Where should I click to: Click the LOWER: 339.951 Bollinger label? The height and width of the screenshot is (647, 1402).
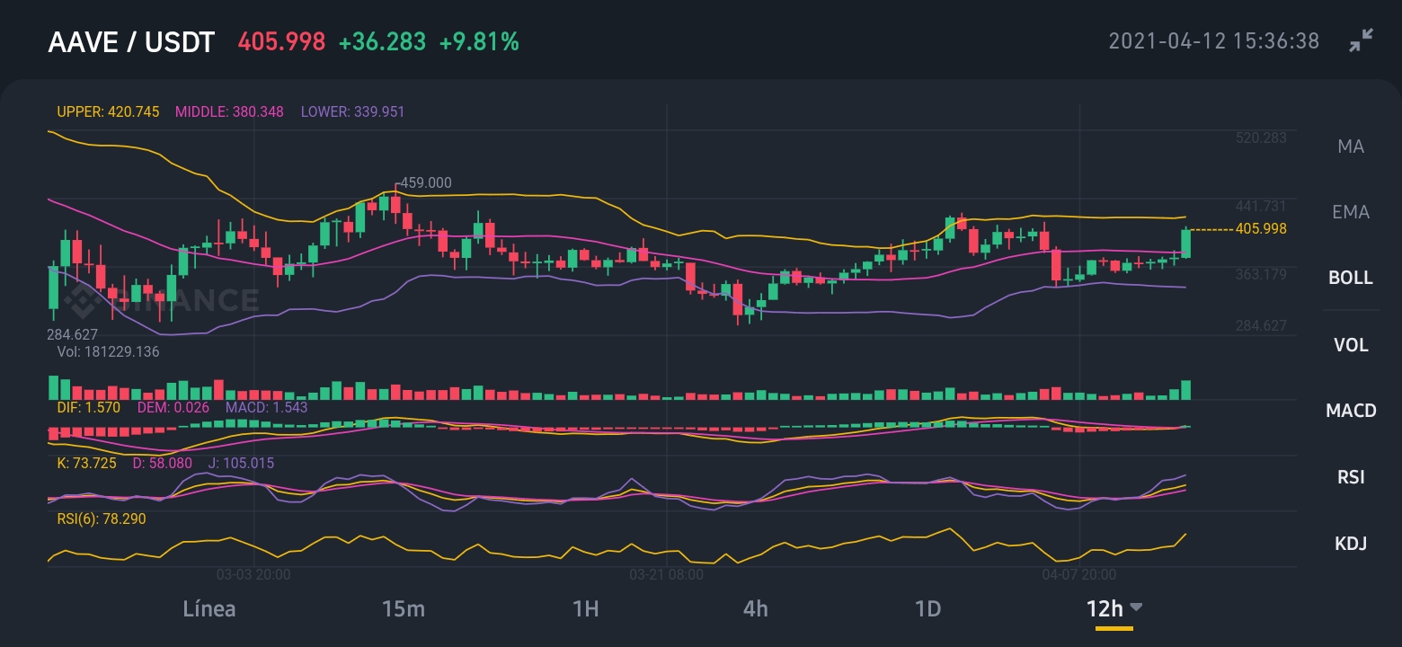352,112
